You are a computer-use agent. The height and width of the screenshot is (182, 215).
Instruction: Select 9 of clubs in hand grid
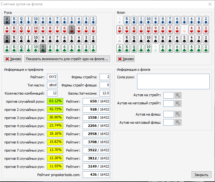pyautogui.click(x=43, y=48)
